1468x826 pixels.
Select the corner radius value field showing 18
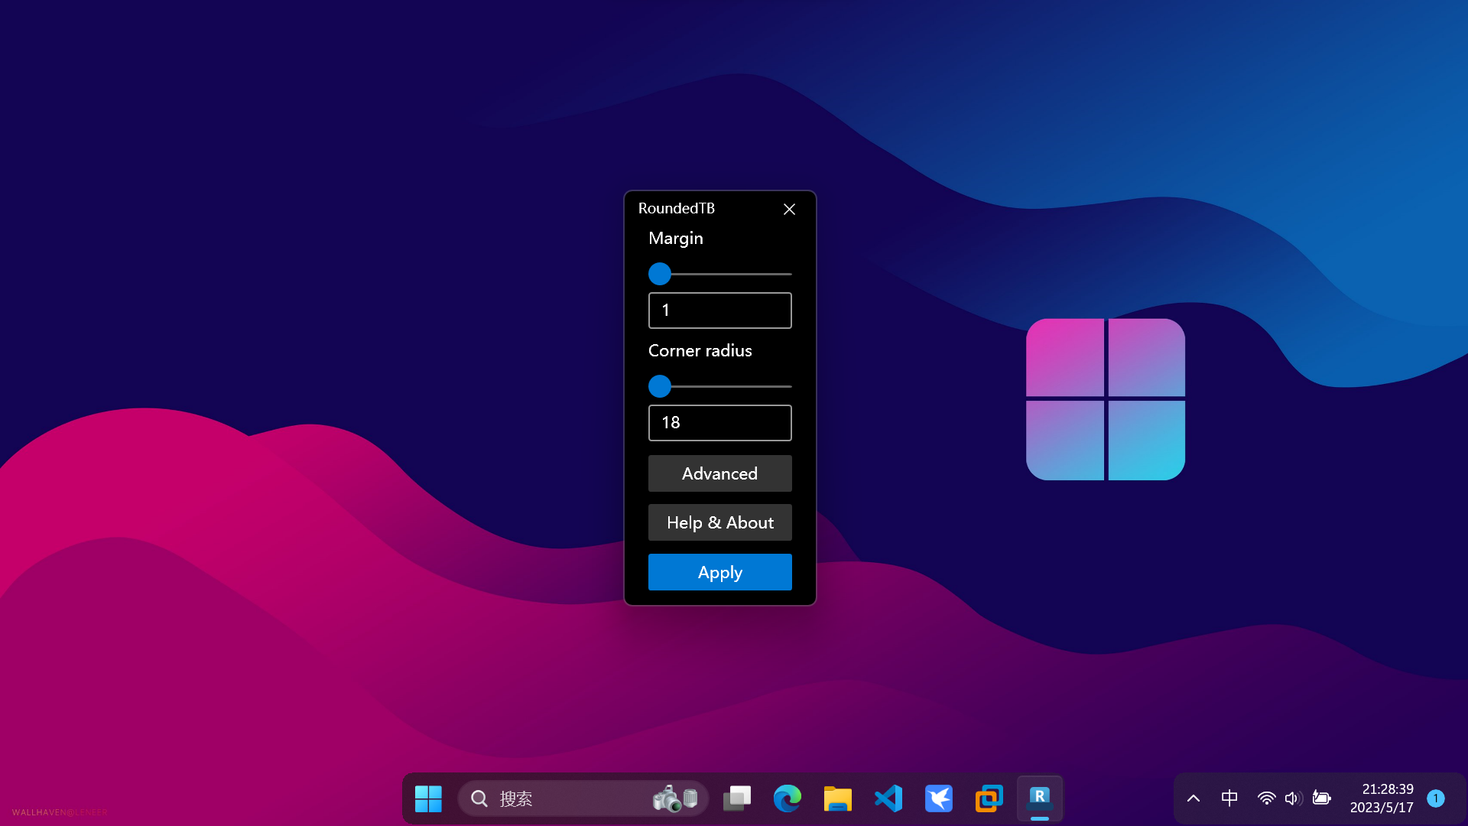coord(719,423)
